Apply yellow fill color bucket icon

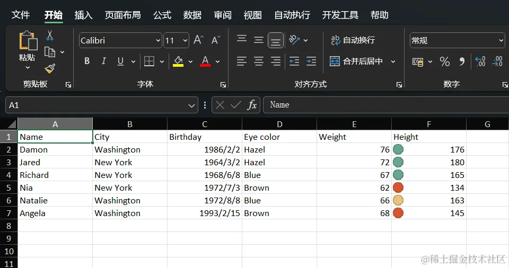[178, 61]
